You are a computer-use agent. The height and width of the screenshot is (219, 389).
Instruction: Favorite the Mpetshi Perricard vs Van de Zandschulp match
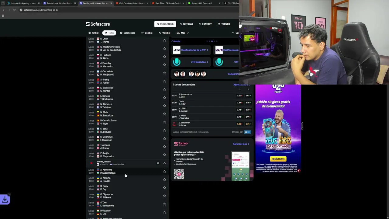pos(164,48)
